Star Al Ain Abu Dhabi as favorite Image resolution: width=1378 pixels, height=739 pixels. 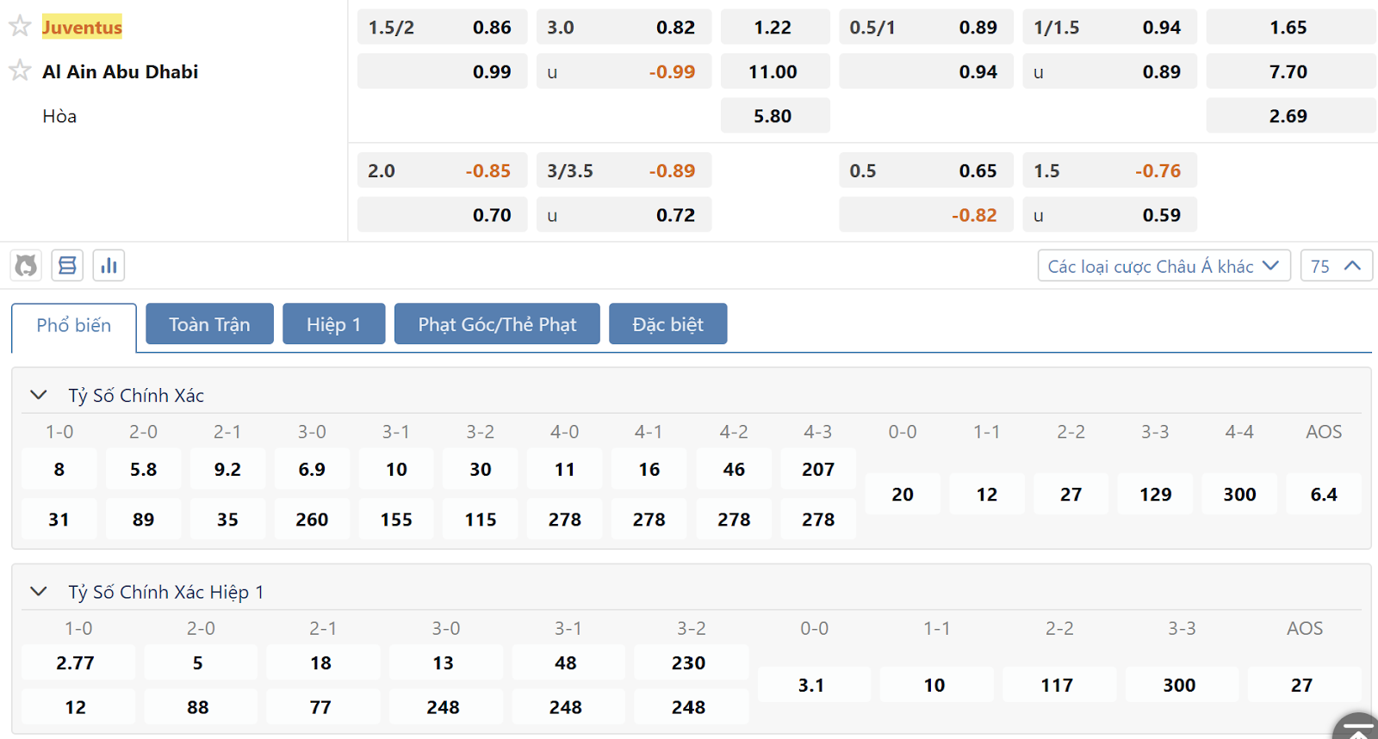pos(20,71)
